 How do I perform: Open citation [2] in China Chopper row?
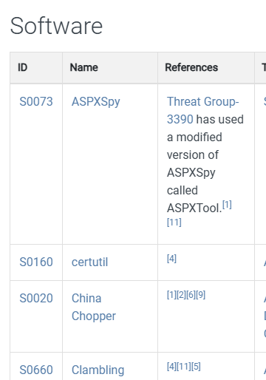[x=181, y=295]
